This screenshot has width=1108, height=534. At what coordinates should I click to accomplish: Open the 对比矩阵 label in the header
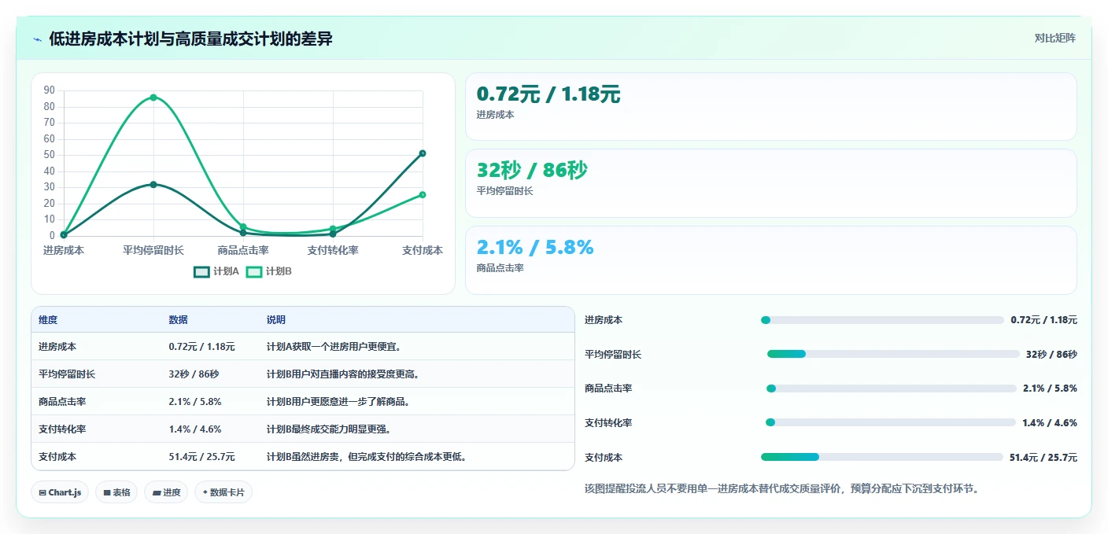pyautogui.click(x=1054, y=38)
